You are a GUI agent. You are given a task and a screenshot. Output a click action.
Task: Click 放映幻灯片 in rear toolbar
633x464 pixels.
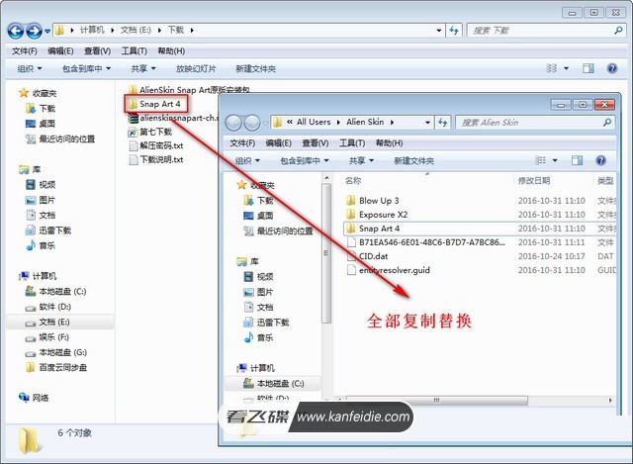pyautogui.click(x=196, y=68)
